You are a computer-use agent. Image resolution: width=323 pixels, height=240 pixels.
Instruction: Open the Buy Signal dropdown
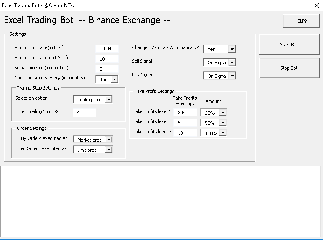point(232,76)
